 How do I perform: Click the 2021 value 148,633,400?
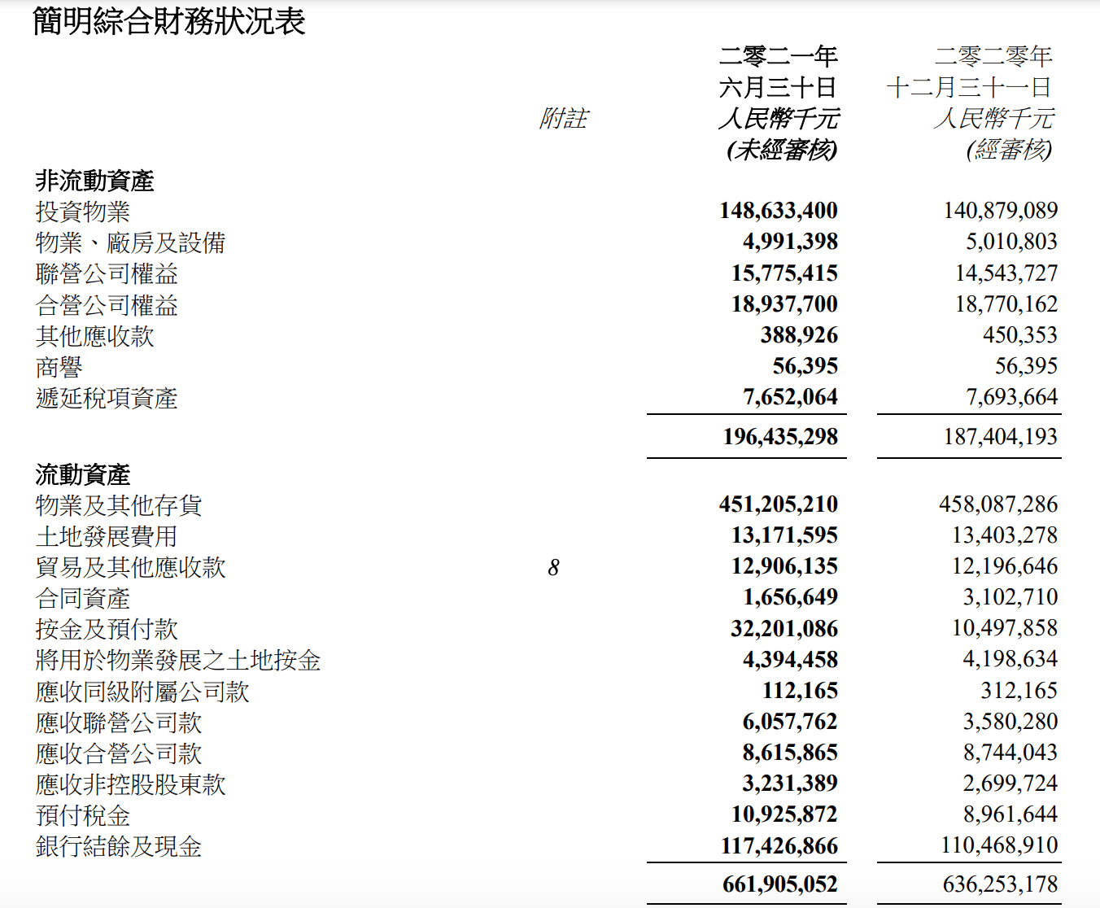[778, 211]
